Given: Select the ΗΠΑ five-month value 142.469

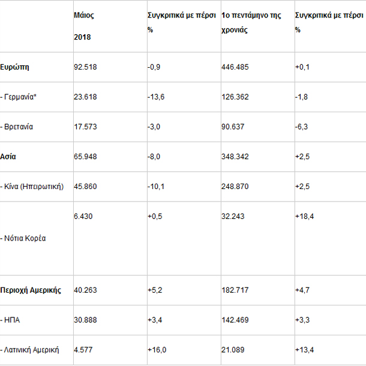Looking at the screenshot, I should click(x=235, y=320).
